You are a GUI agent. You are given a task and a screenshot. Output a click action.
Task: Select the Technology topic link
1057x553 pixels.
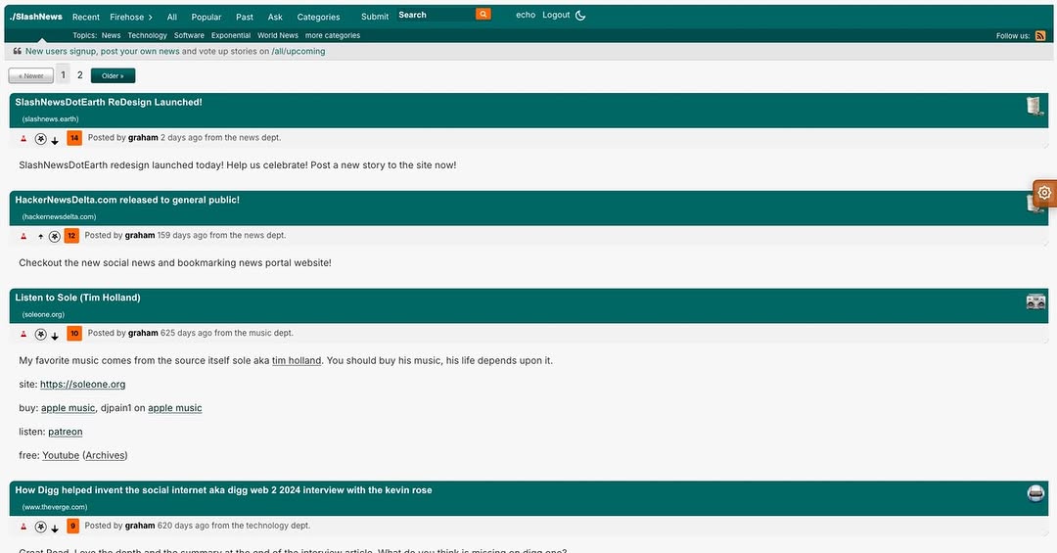tap(147, 36)
